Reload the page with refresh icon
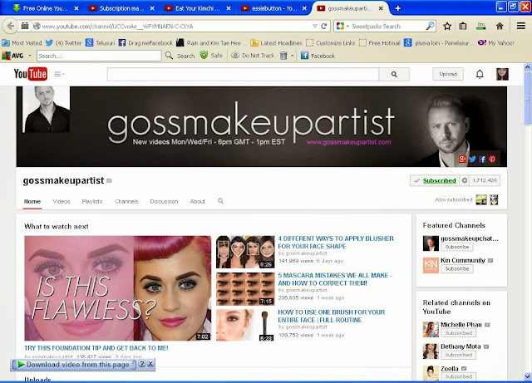 coord(324,26)
